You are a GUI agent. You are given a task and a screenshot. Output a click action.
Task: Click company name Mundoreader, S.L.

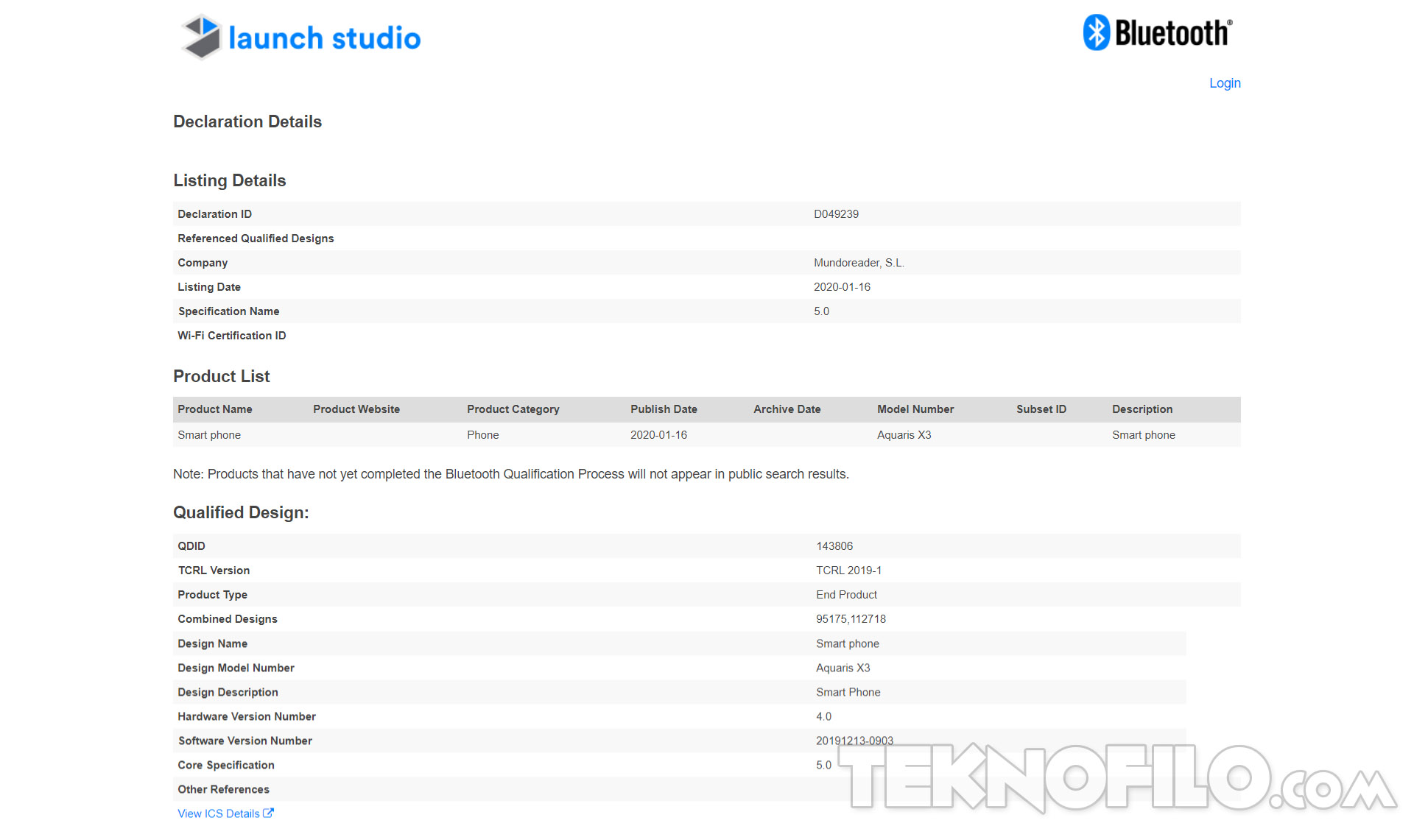[859, 263]
